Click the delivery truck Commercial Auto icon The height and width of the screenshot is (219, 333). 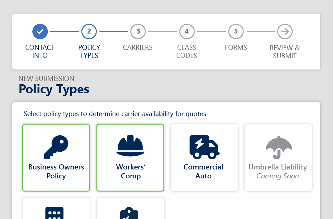204,147
